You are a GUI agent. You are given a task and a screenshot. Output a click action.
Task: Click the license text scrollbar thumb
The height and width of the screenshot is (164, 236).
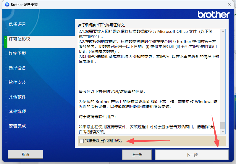[223, 126]
